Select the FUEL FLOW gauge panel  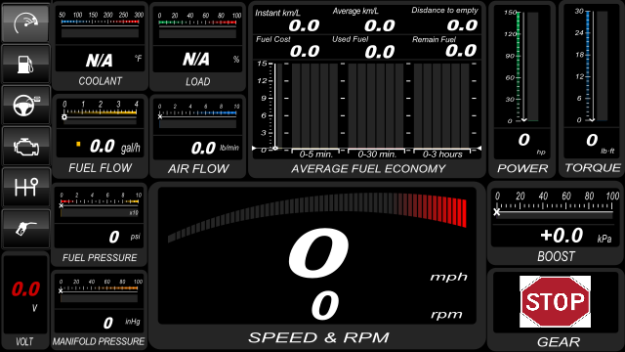100,136
